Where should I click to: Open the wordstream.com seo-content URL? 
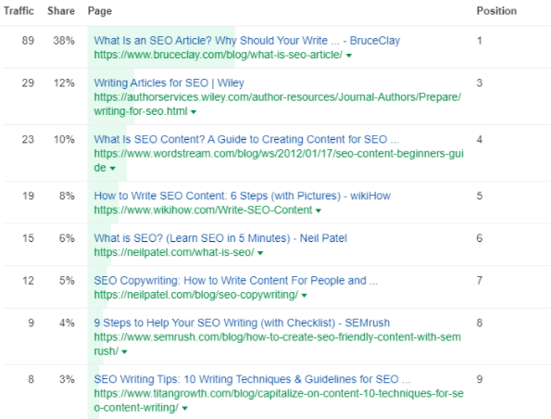pyautogui.click(x=279, y=160)
